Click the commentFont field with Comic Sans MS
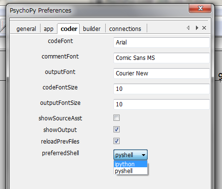222x189 pixels. click(x=162, y=58)
